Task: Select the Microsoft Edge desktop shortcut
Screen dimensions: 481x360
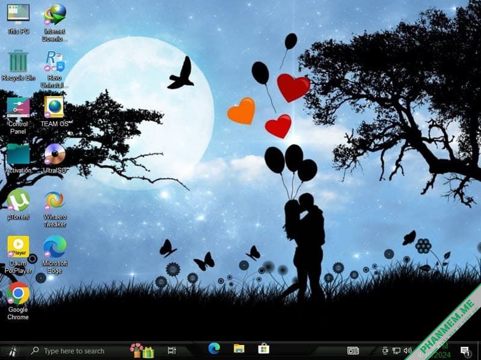Action: pos(54,254)
